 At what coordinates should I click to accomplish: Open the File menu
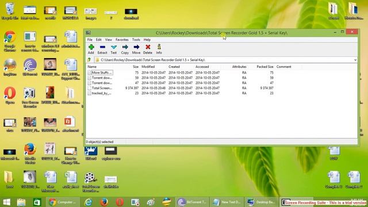[x=90, y=40]
